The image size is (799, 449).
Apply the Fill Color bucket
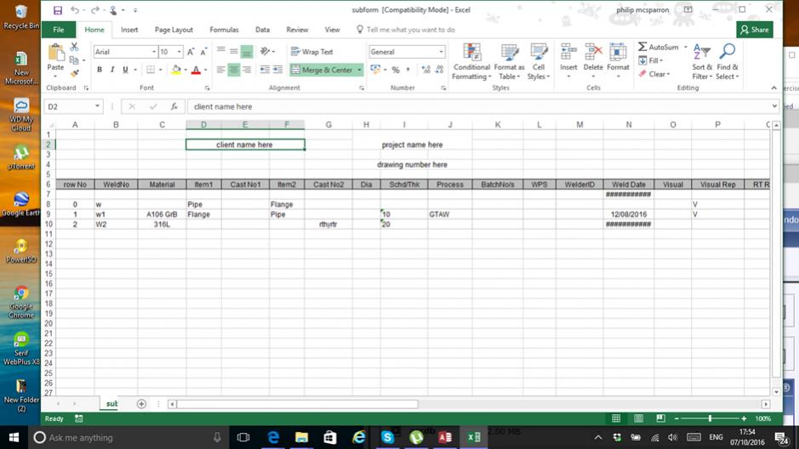point(176,70)
